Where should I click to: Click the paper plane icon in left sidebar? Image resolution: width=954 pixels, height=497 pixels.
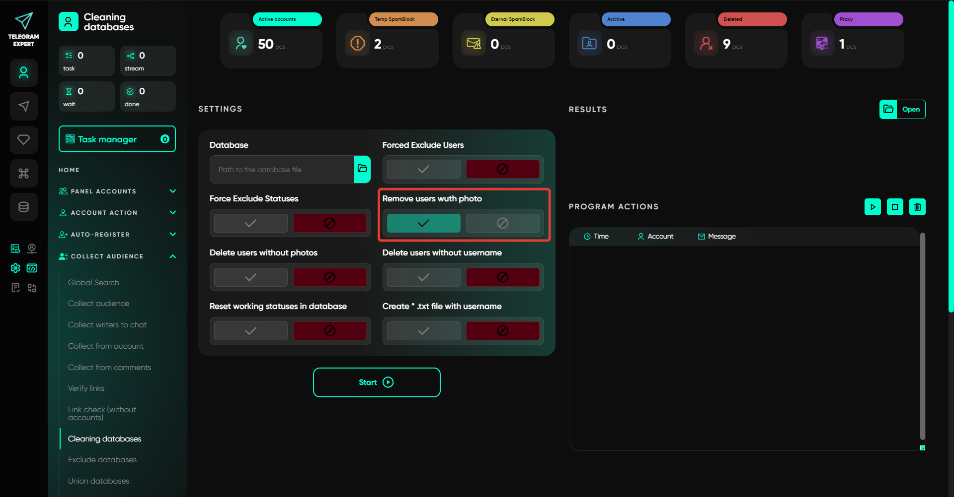tap(23, 106)
